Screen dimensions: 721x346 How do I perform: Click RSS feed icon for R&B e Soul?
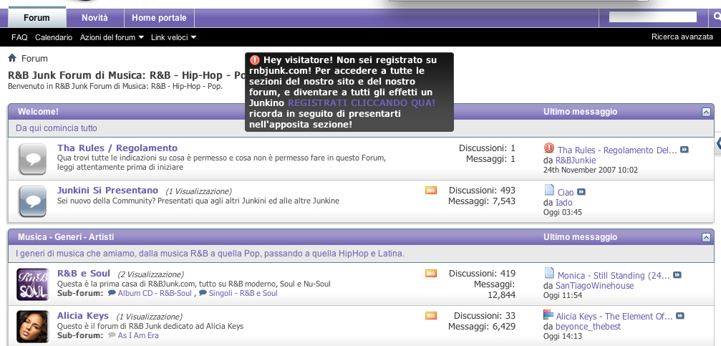[430, 274]
